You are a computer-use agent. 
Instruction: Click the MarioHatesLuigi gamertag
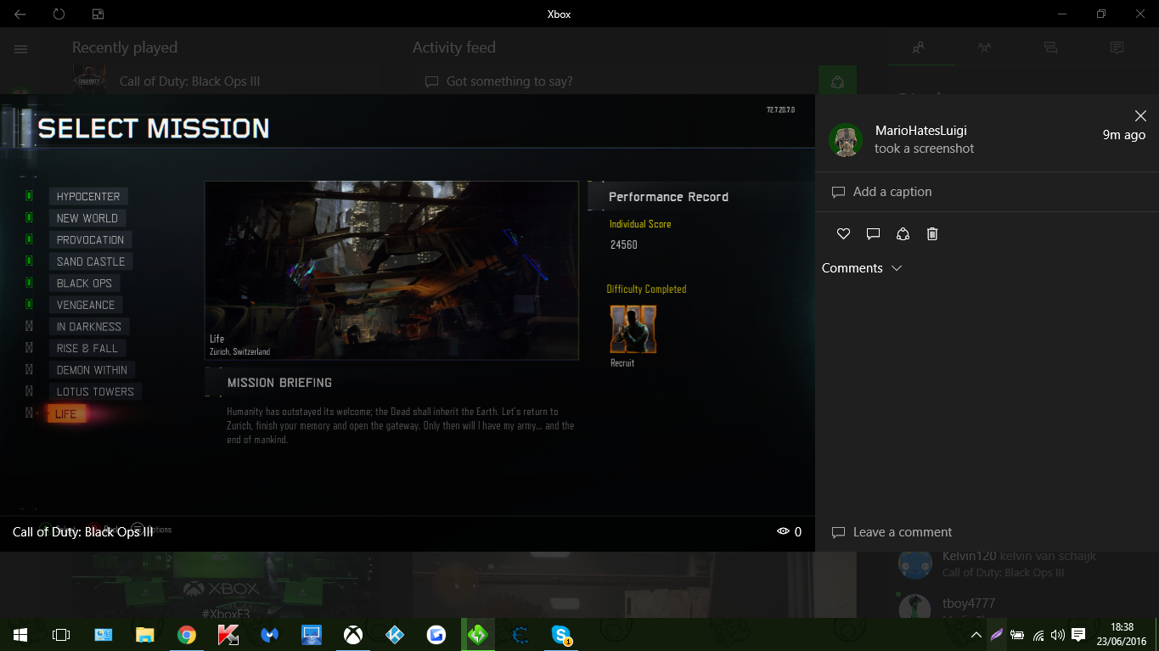tap(920, 131)
